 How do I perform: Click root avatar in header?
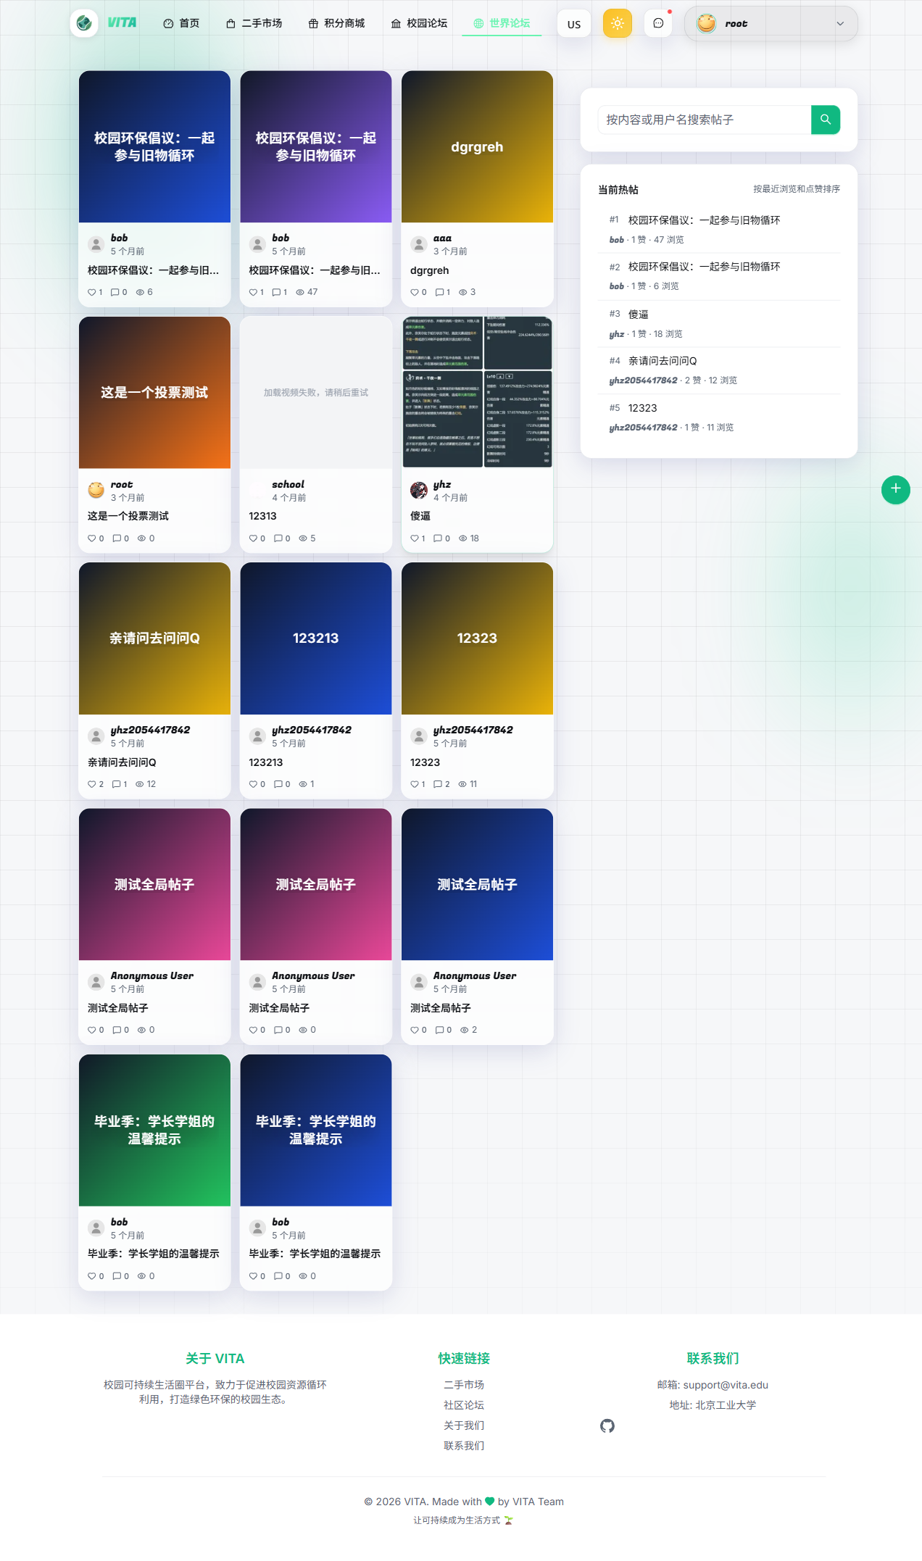pos(706,23)
